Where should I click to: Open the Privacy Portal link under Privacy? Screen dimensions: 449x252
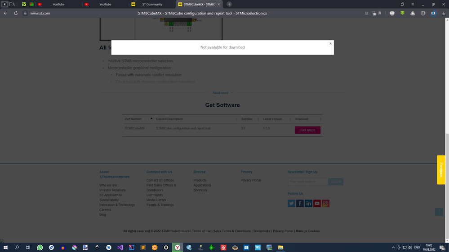click(250, 180)
